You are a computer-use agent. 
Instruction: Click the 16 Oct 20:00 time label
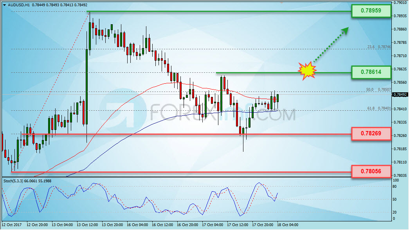[x=187, y=225]
